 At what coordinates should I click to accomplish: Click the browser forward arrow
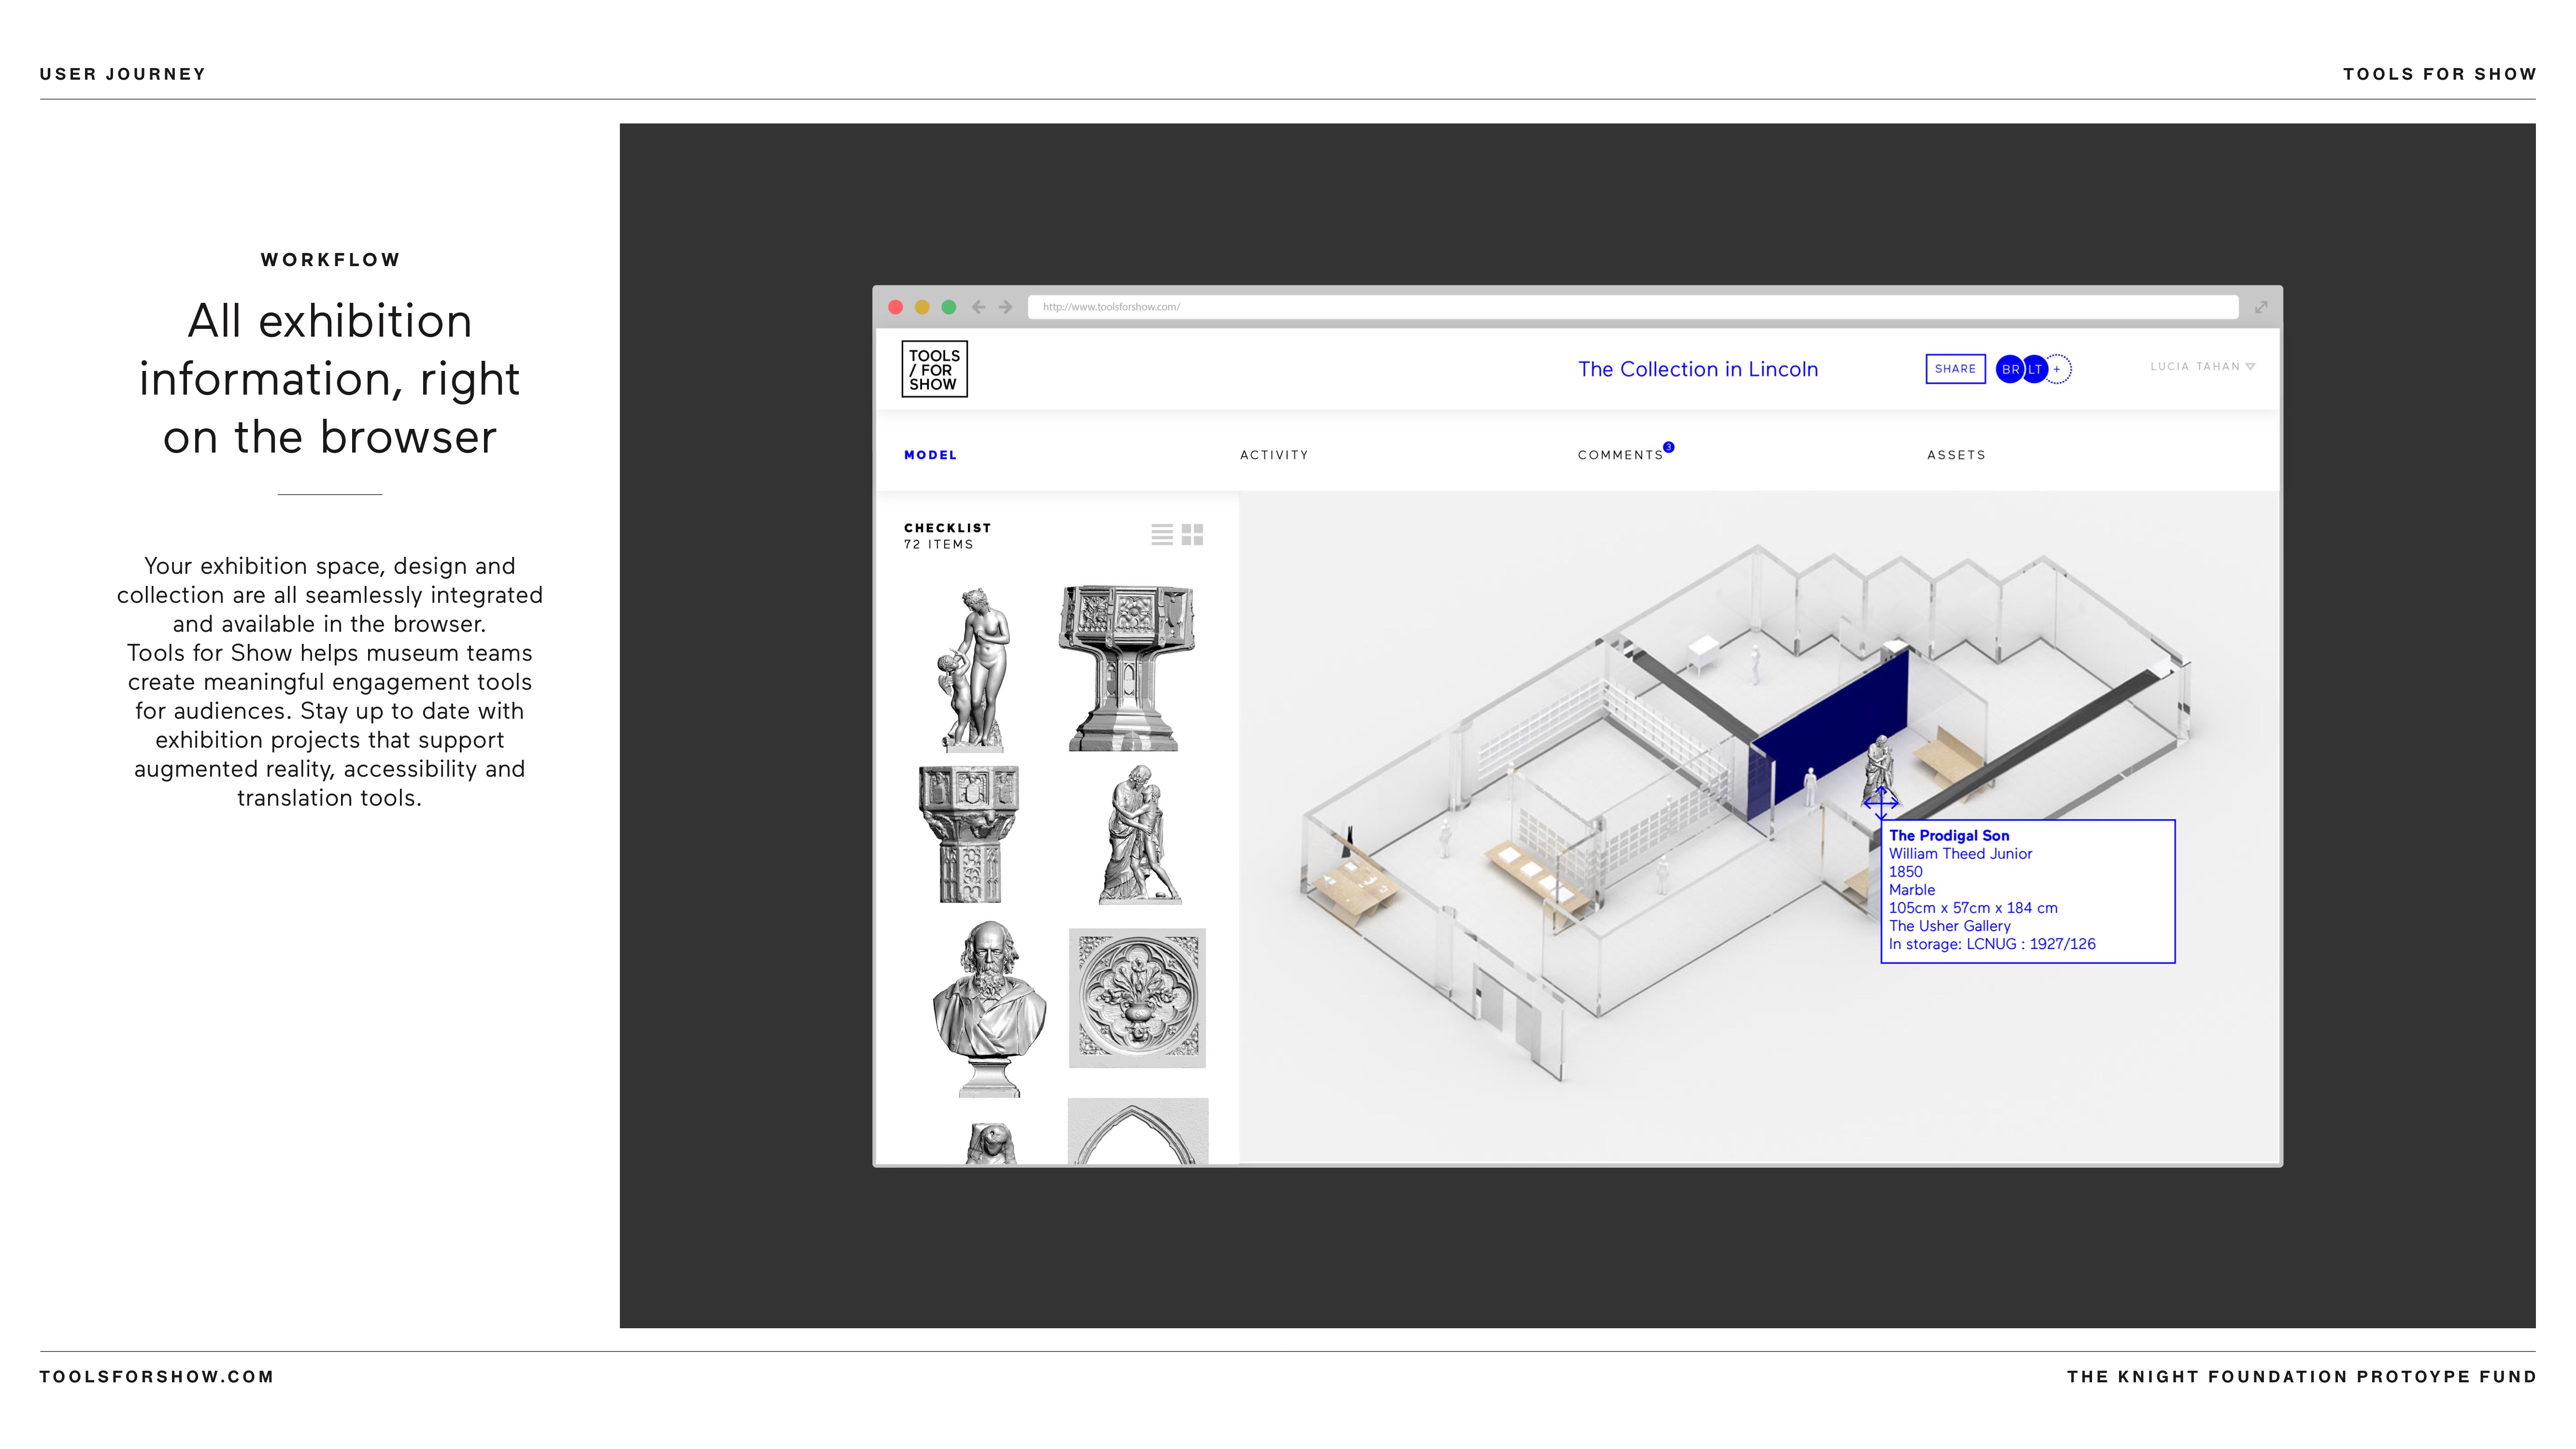coord(1006,307)
